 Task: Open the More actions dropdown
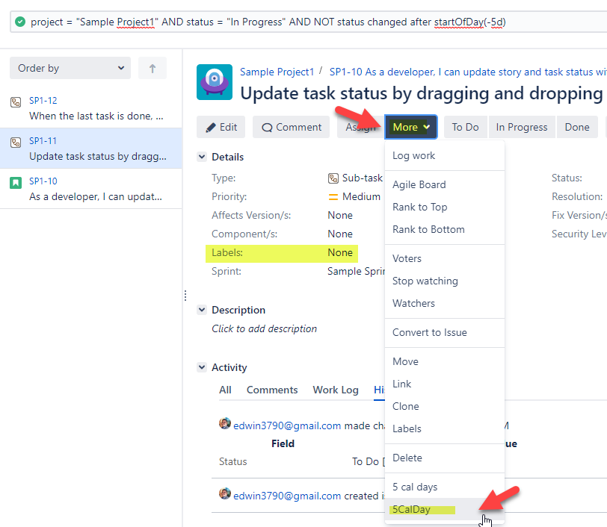click(x=410, y=127)
